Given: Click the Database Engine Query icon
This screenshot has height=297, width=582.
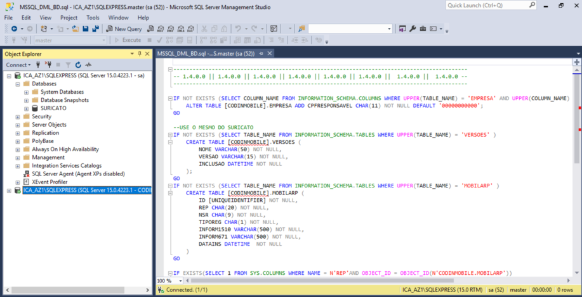Looking at the screenshot, I should (150, 28).
